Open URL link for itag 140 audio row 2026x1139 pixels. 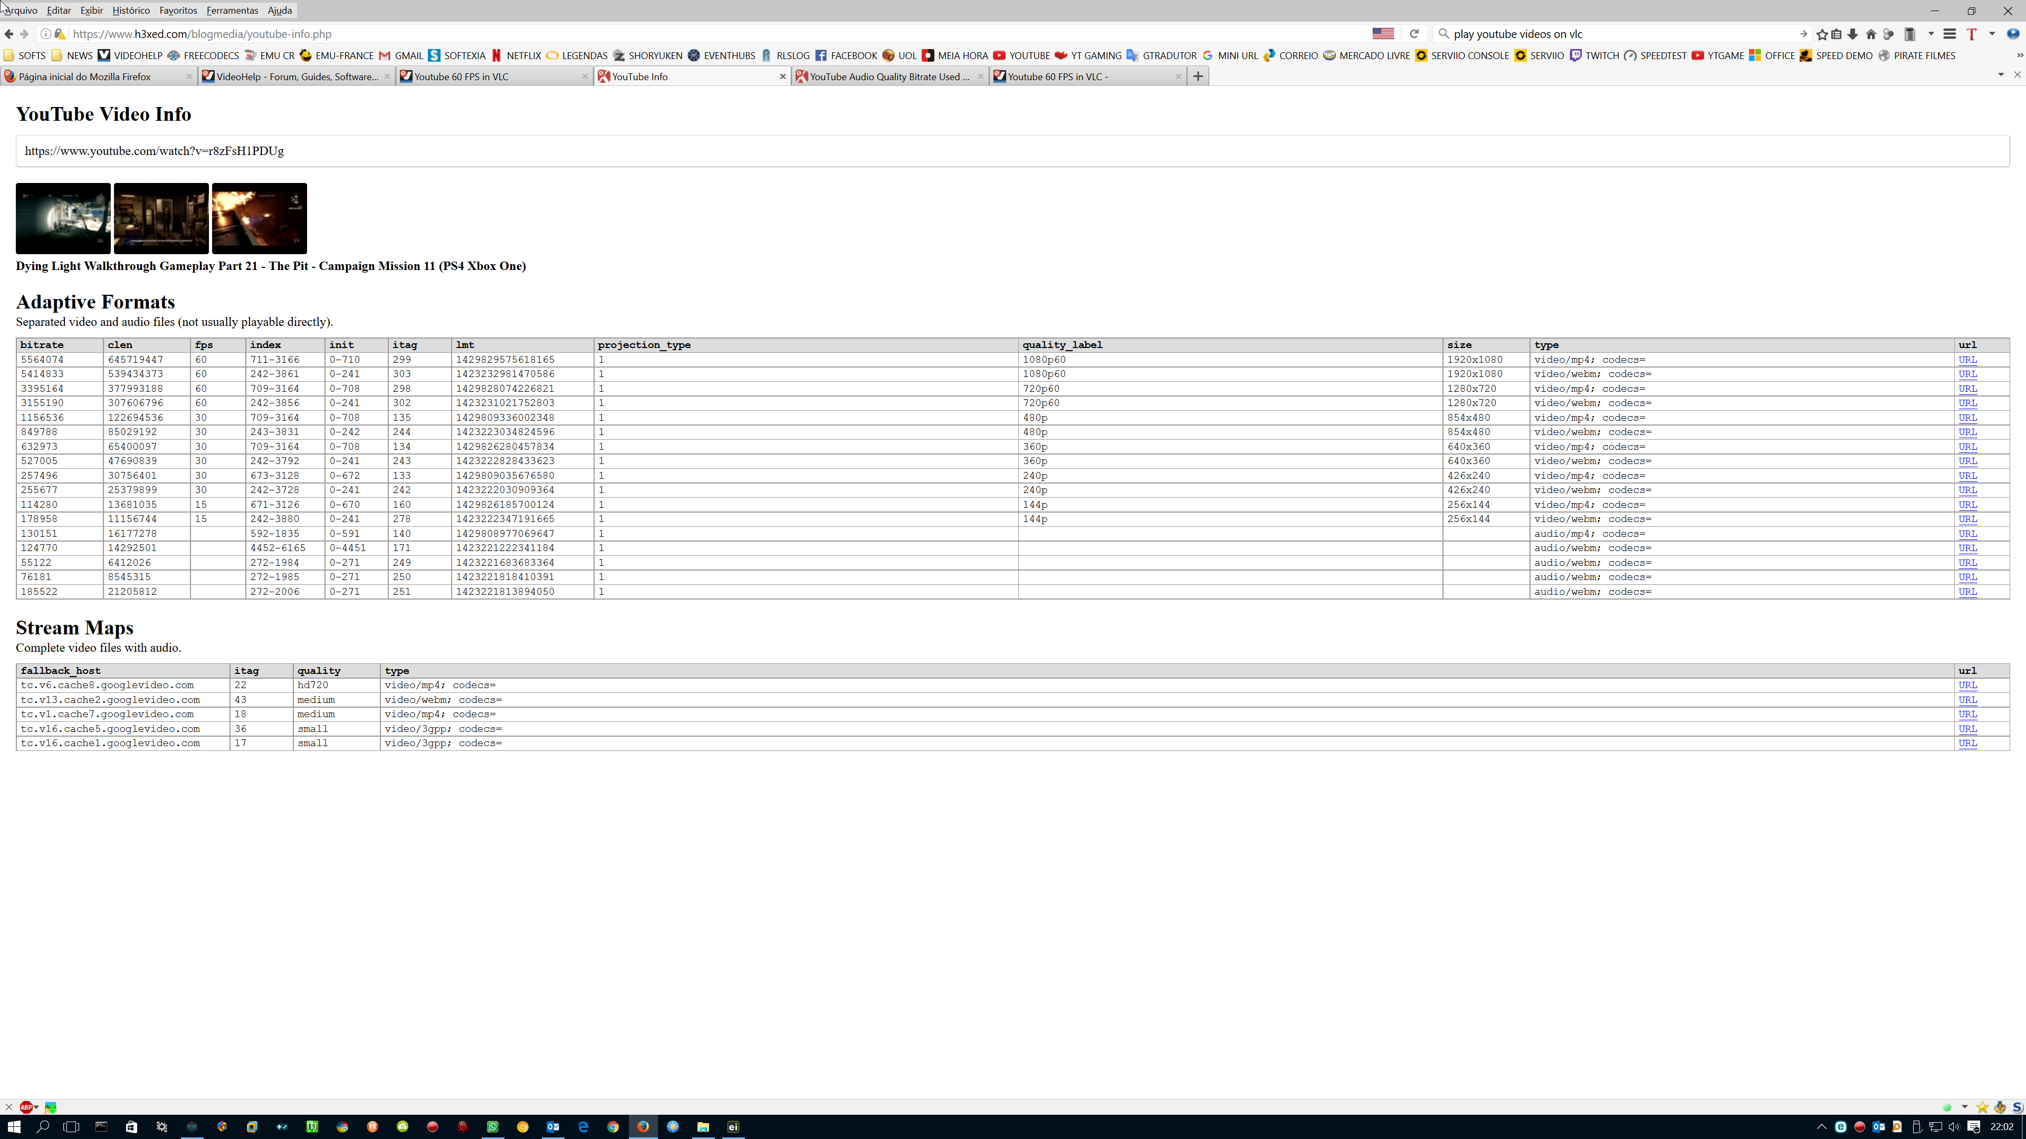(1967, 534)
